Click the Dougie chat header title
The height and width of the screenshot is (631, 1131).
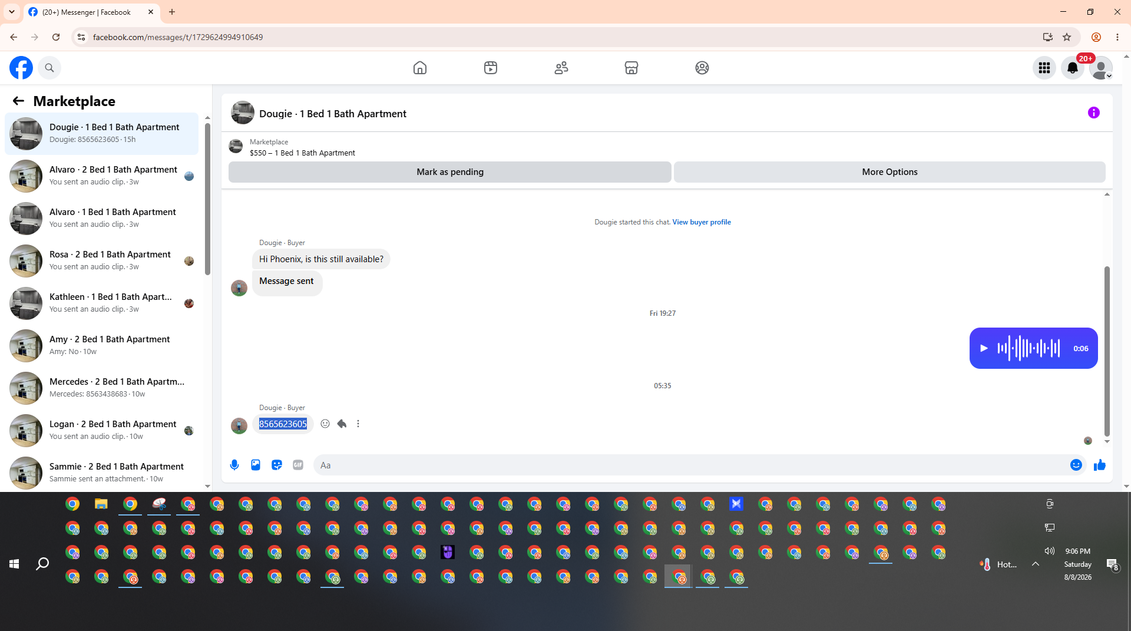pyautogui.click(x=333, y=114)
